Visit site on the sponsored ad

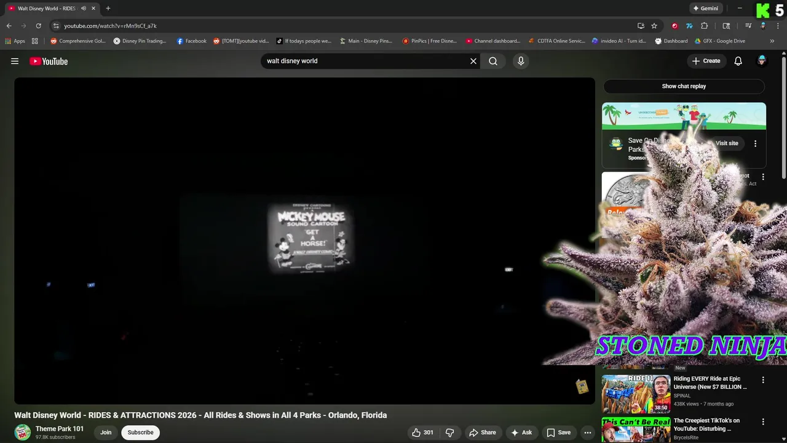coord(727,143)
